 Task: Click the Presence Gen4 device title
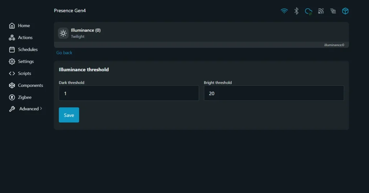(70, 10)
